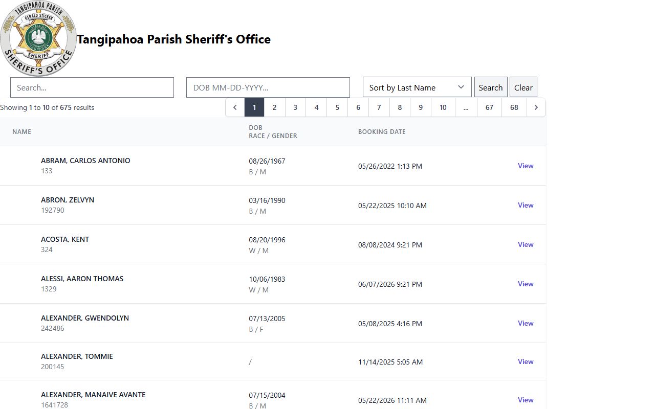655x409 pixels.
Task: Go to the previous page with the left chevron
Action: [235, 107]
